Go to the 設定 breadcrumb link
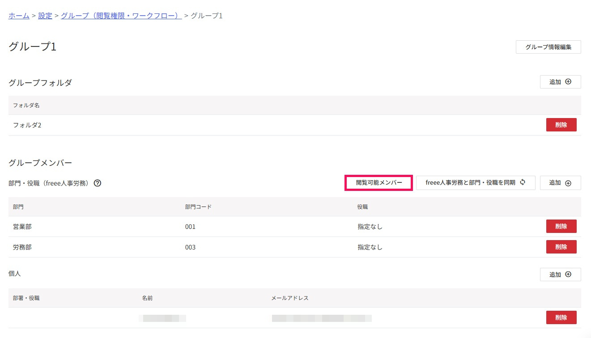Screen dimensions: 591x338 (x=45, y=16)
